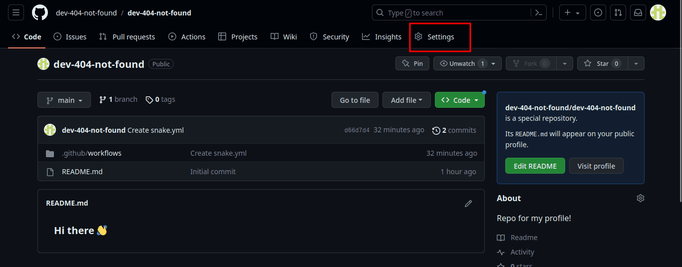Screen dimensions: 682x267
Task: Click the green Edit README button
Action: coord(535,166)
